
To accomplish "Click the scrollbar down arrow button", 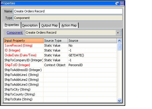I will (119, 101).
